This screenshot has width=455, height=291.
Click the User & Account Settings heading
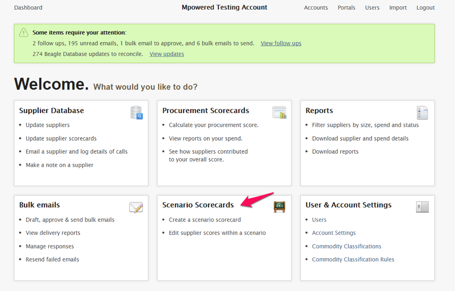click(348, 205)
